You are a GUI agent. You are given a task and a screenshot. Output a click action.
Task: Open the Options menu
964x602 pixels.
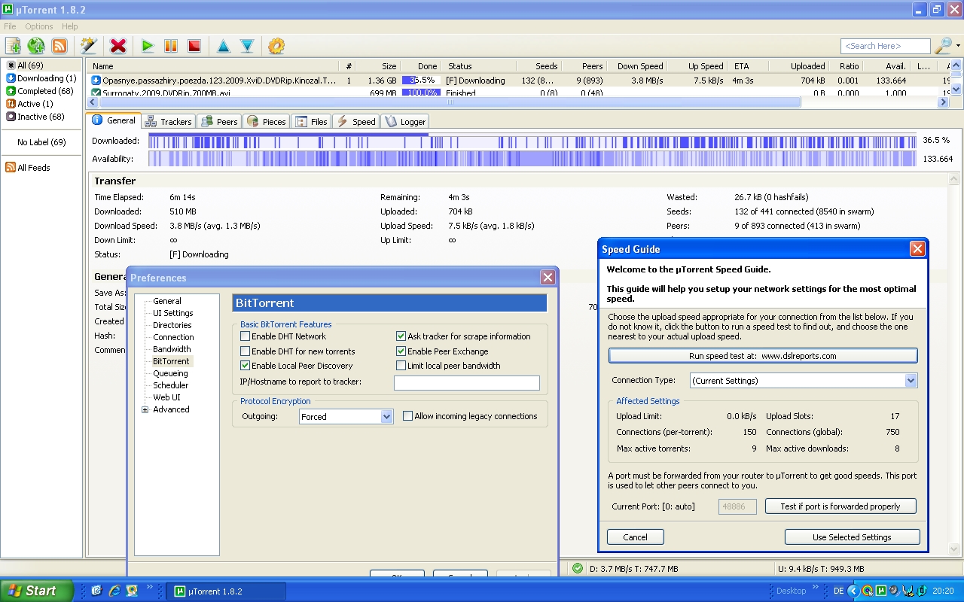point(38,26)
